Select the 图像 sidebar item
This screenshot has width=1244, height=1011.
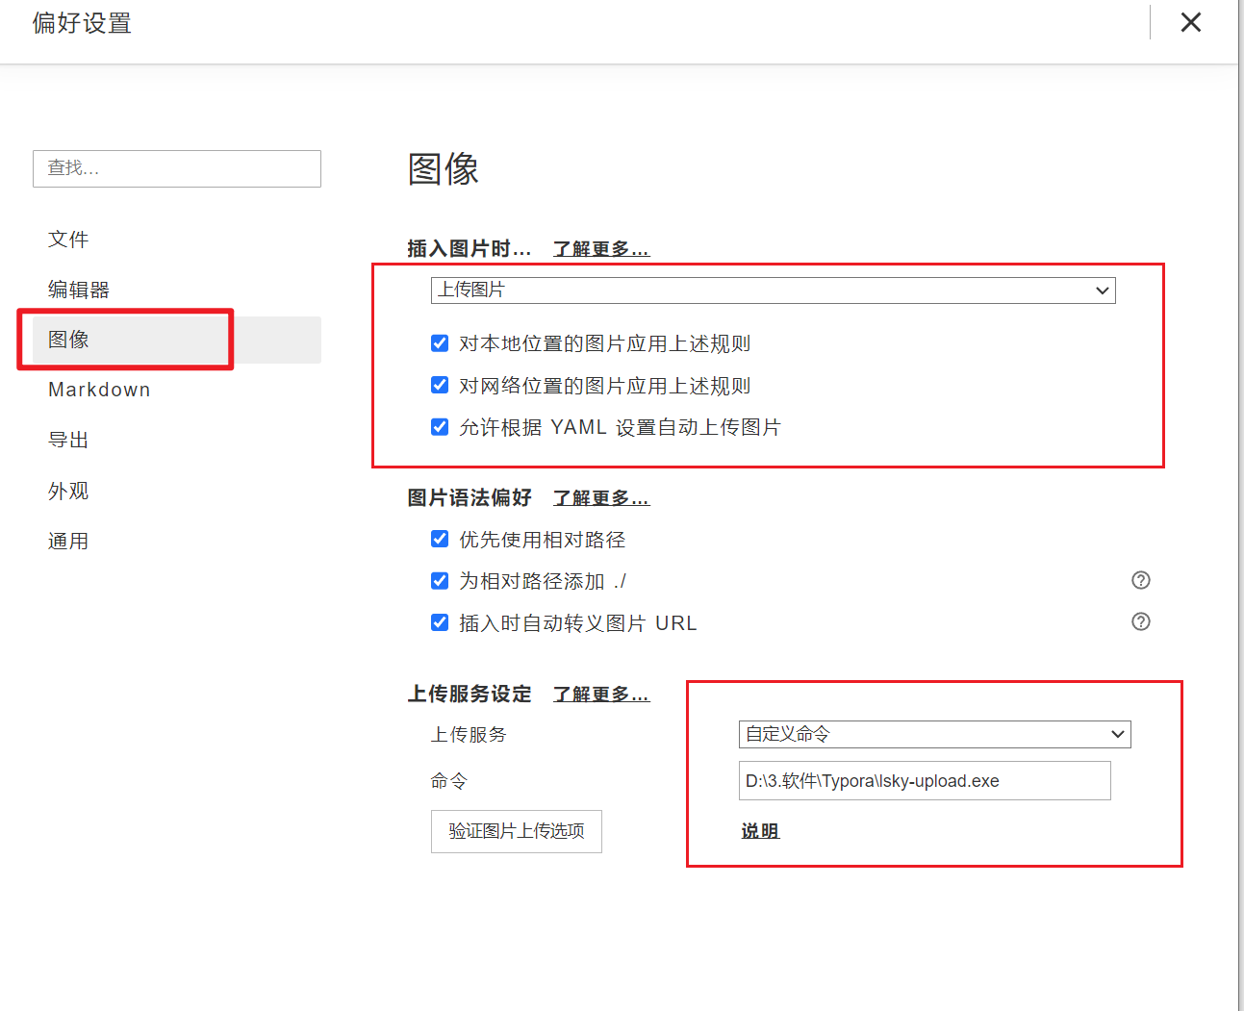(68, 340)
